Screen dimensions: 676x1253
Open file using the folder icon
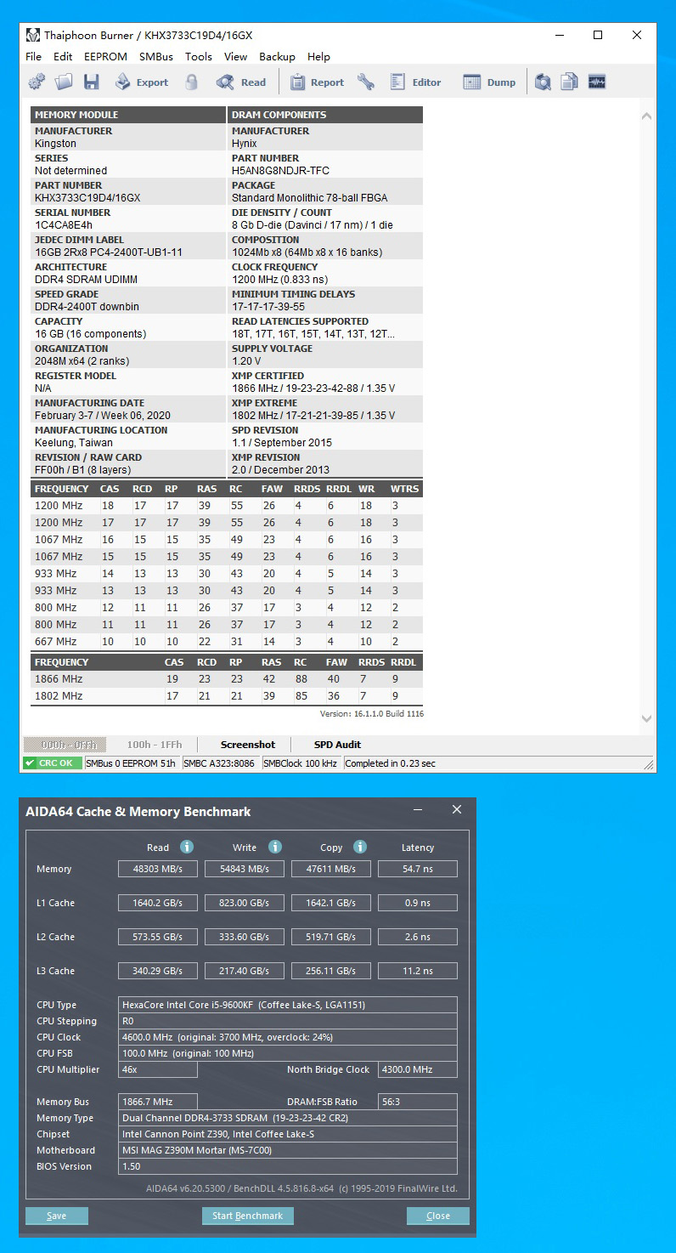64,82
